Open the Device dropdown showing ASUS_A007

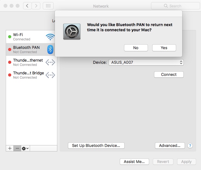tap(146, 63)
